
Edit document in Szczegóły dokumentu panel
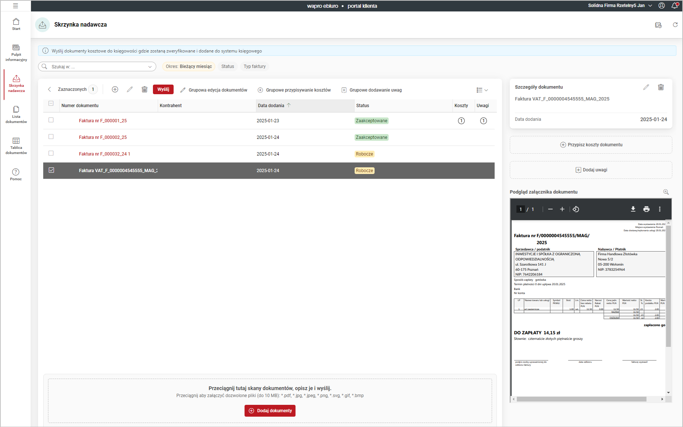click(646, 87)
